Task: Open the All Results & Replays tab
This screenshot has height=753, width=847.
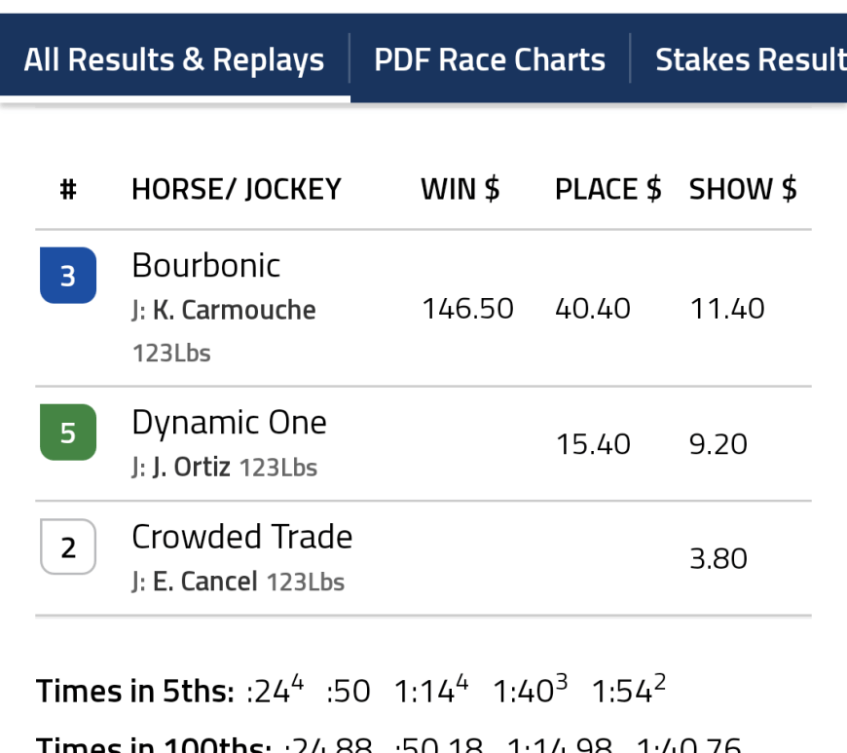Action: (x=174, y=60)
